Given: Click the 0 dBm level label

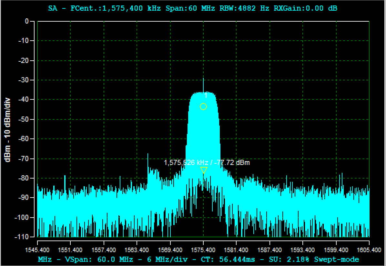Looking at the screenshot, I should click(27, 21).
